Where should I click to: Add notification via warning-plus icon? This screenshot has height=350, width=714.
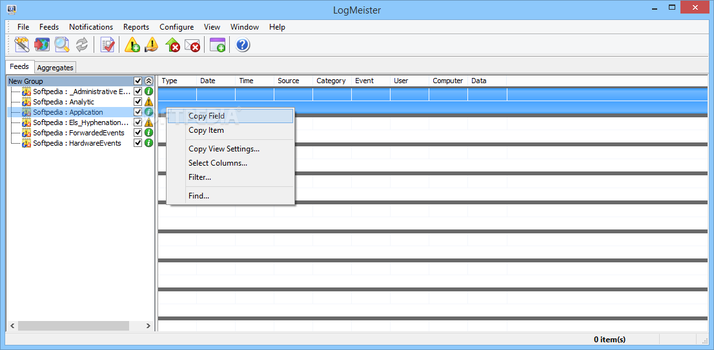[132, 44]
